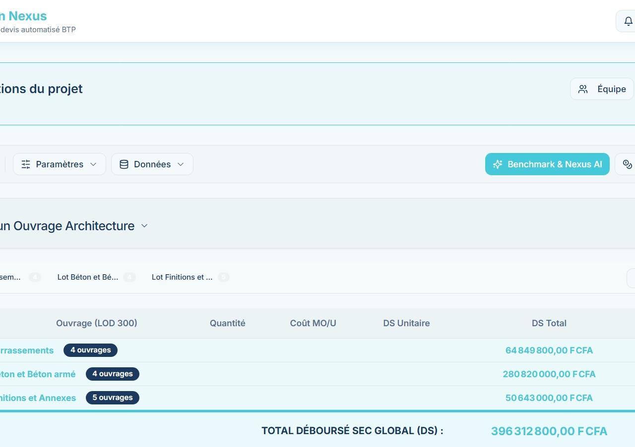Click the 50 643 000,00 F CFA total

pos(549,398)
